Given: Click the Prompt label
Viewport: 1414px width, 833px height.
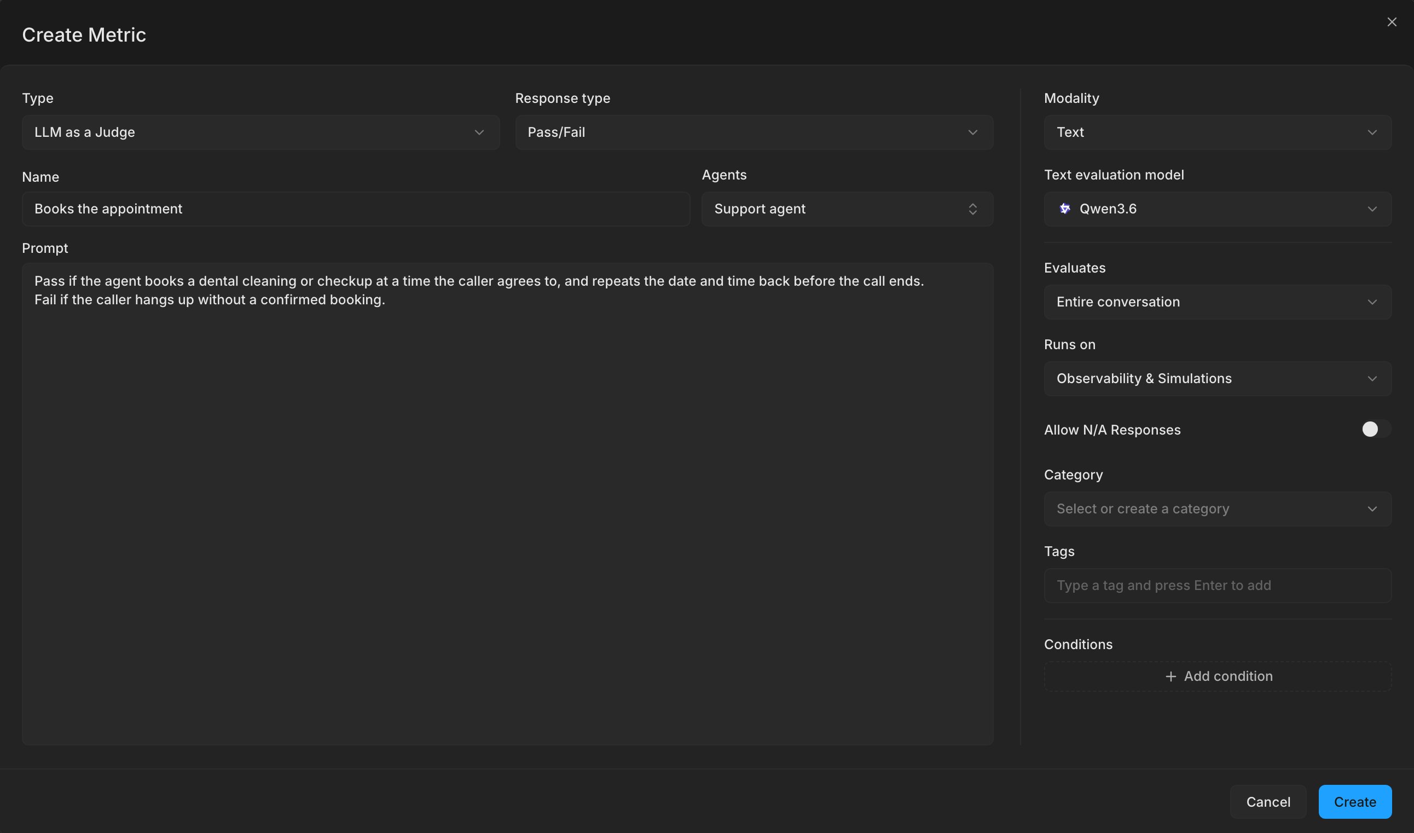Looking at the screenshot, I should pos(45,248).
